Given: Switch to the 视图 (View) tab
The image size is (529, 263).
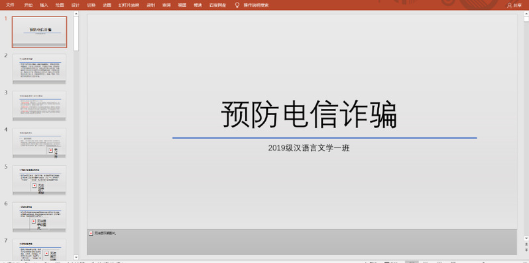Looking at the screenshot, I should point(182,5).
